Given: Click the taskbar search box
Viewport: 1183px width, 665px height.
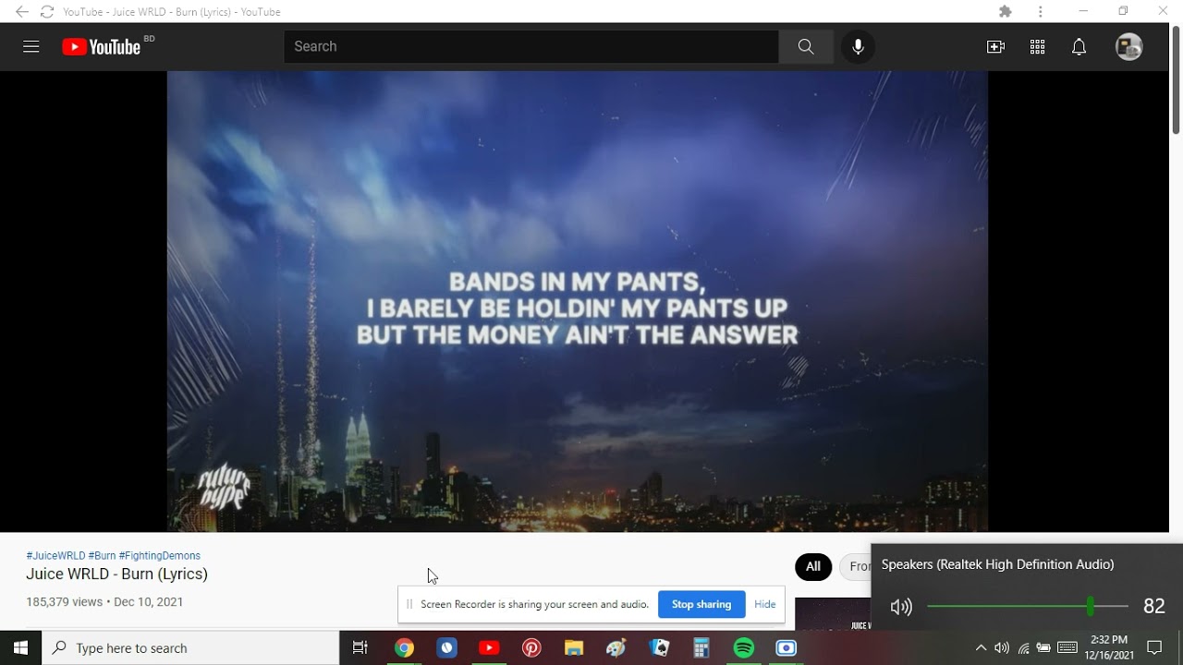Looking at the screenshot, I should click(x=190, y=647).
